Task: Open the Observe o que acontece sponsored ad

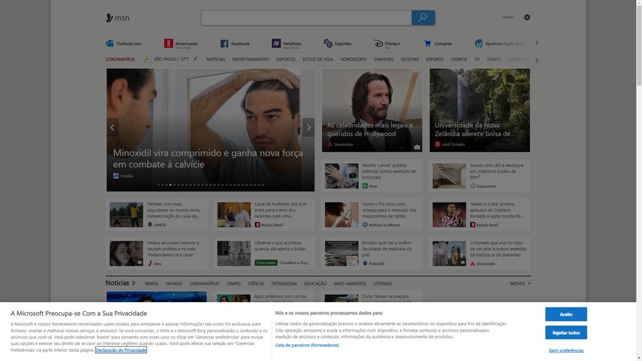Action: point(265,253)
